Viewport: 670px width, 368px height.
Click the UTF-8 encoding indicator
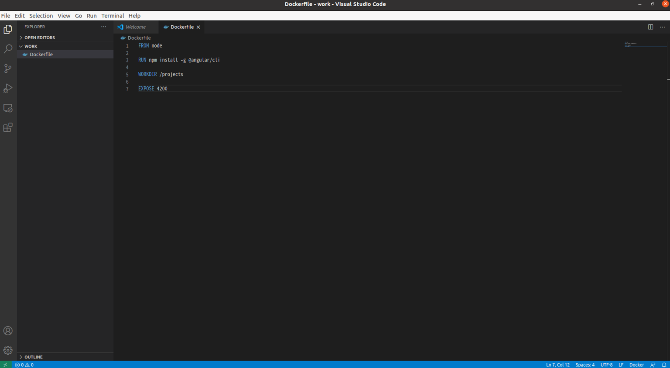coord(606,365)
